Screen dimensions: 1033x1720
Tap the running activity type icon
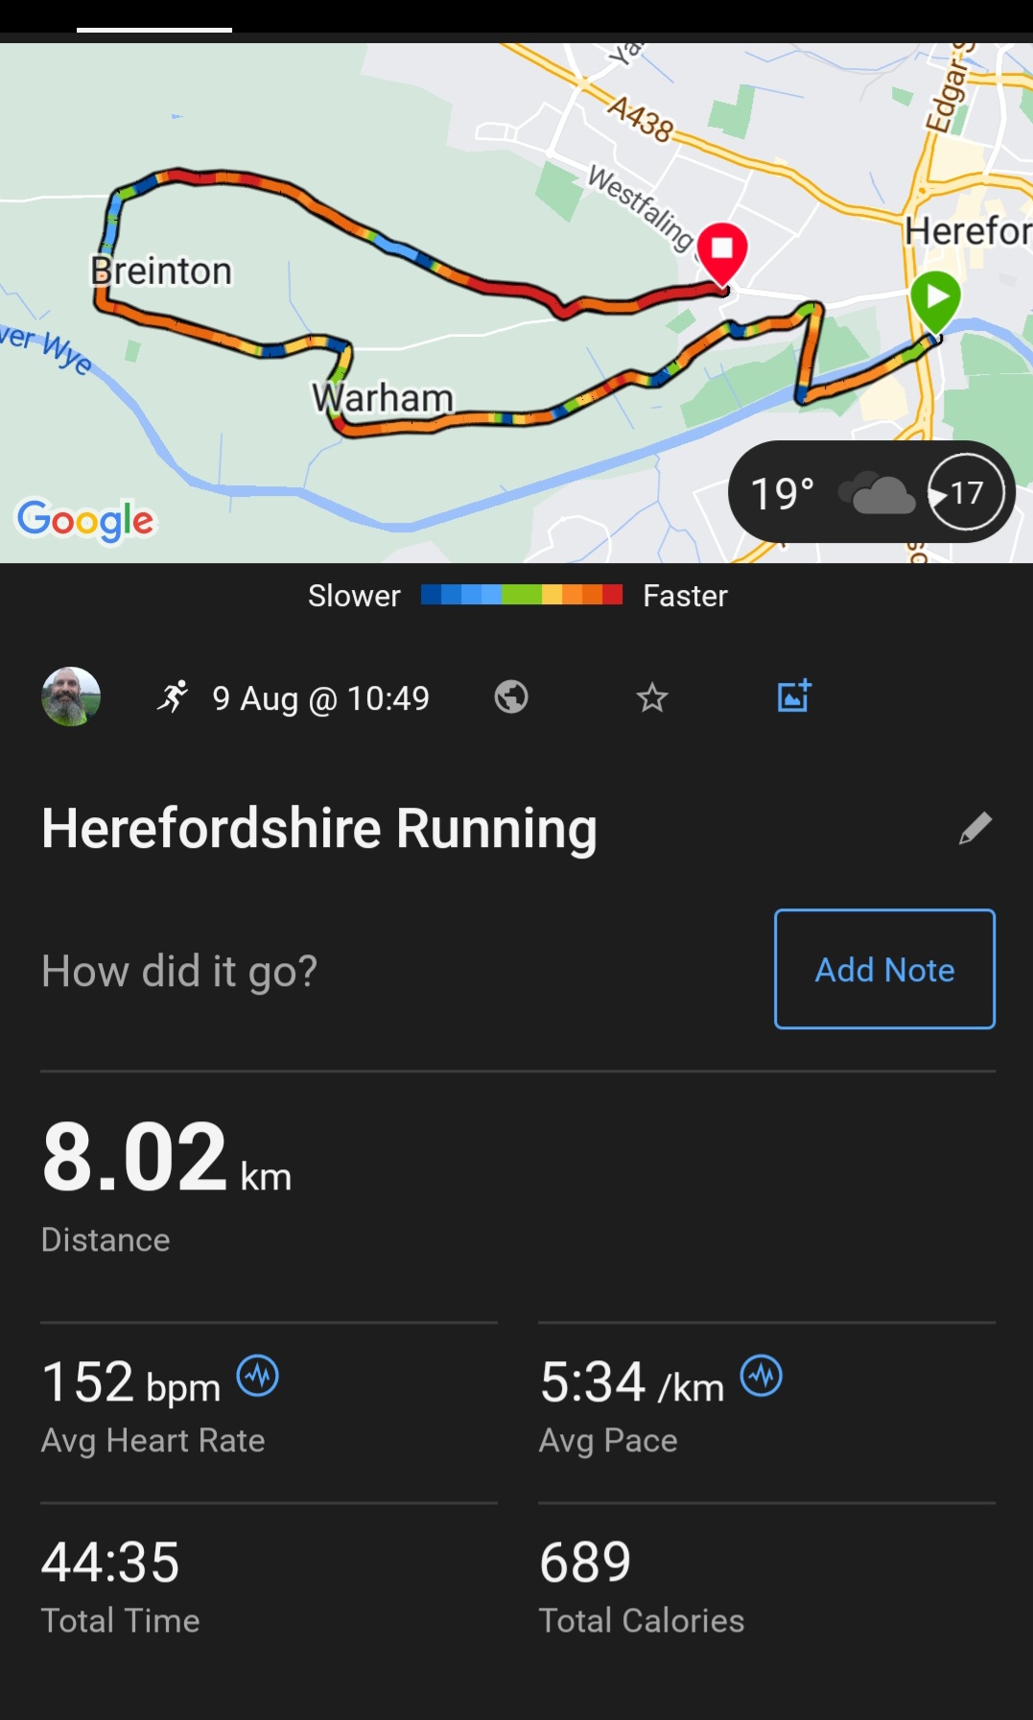174,697
